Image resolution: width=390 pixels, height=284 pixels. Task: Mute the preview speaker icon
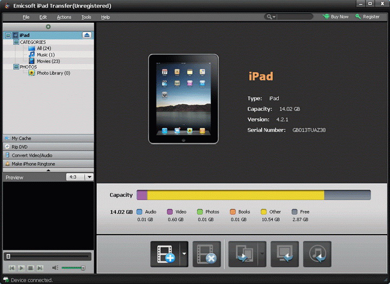point(55,268)
